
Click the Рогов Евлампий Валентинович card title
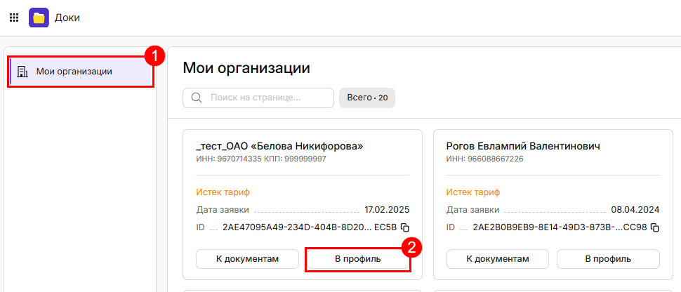tap(523, 146)
